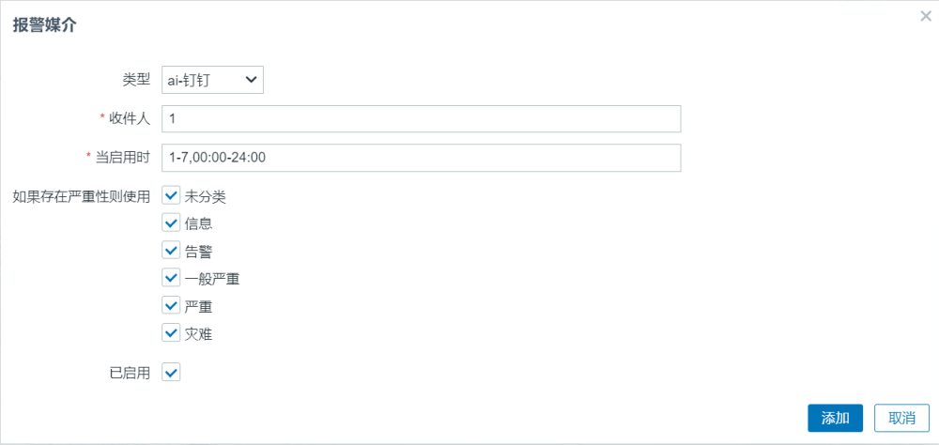The width and height of the screenshot is (939, 445).
Task: Cancel with the 取消 button
Action: coord(901,418)
